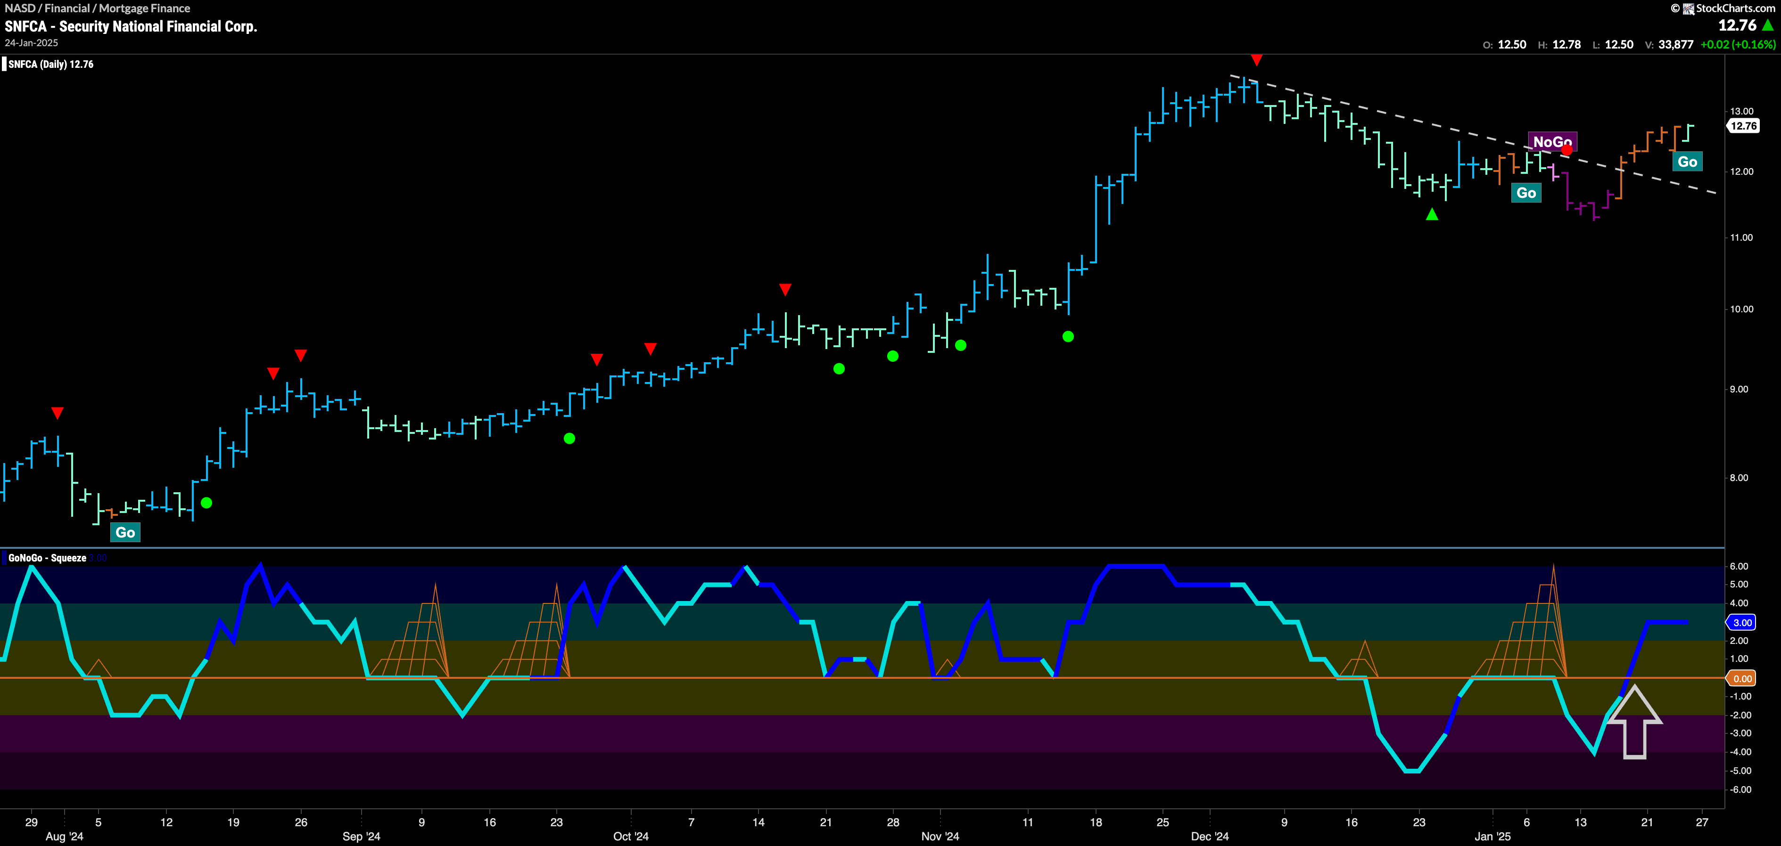Screen dimensions: 1781x846
Task: Click the red triangle above the December peak
Action: (x=1257, y=60)
